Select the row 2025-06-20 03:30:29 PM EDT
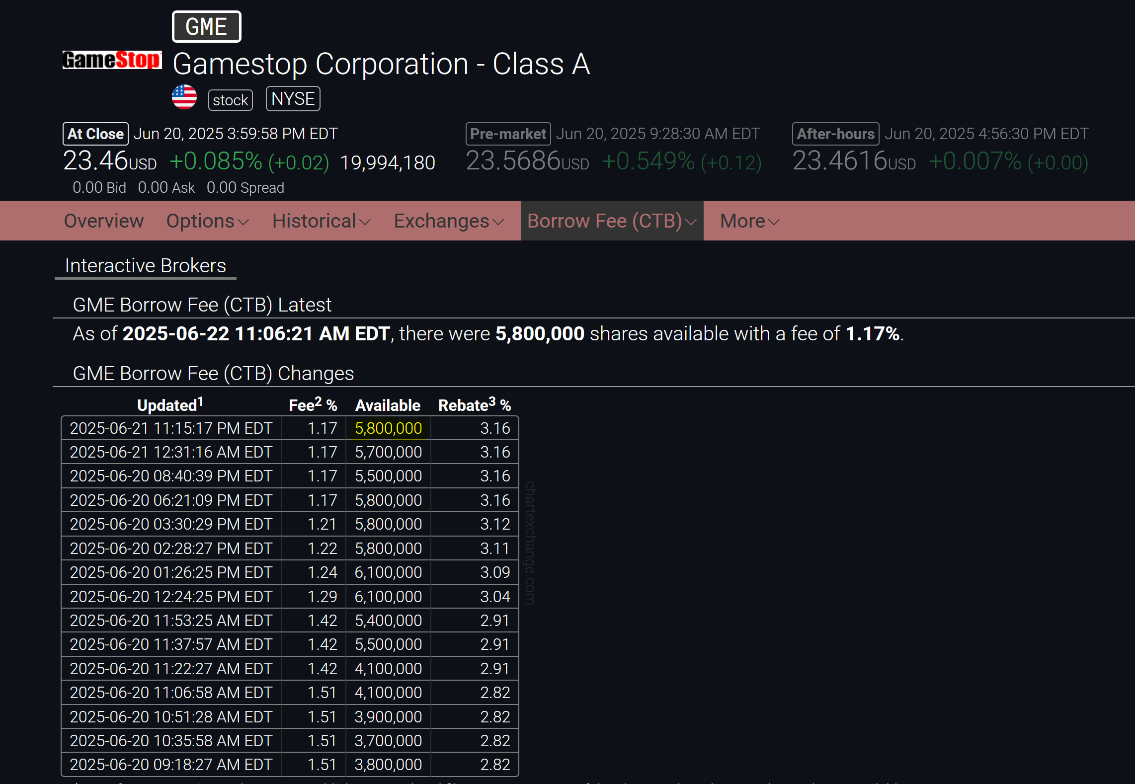Image resolution: width=1135 pixels, height=784 pixels. pos(290,524)
